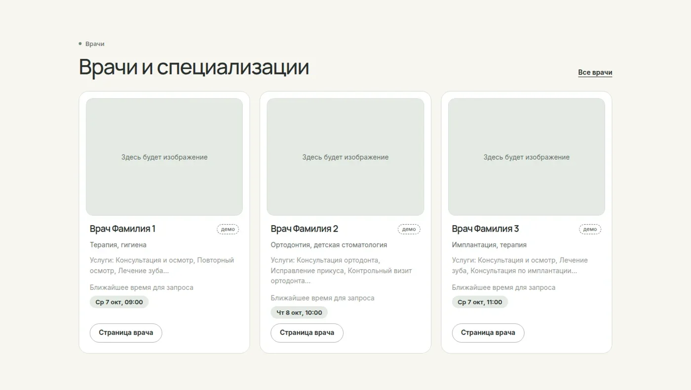Click the heading 'Врачи и специализации'
This screenshot has width=691, height=390.
click(x=194, y=67)
